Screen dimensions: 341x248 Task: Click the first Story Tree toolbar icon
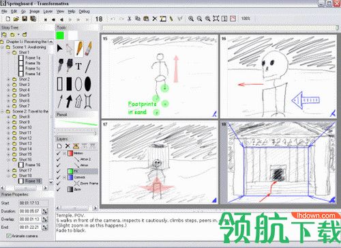4,35
